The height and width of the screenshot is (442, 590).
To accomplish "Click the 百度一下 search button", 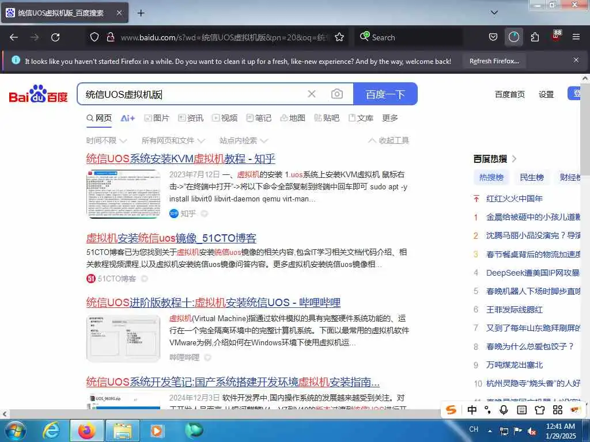I will tap(385, 94).
